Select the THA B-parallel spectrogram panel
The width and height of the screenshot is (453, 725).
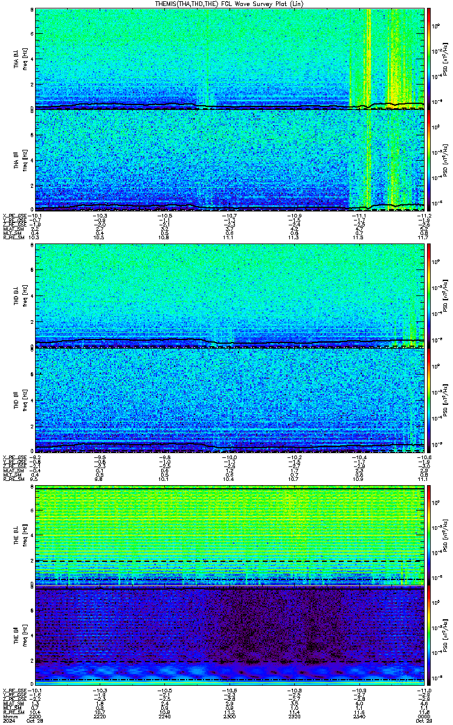[x=230, y=161]
